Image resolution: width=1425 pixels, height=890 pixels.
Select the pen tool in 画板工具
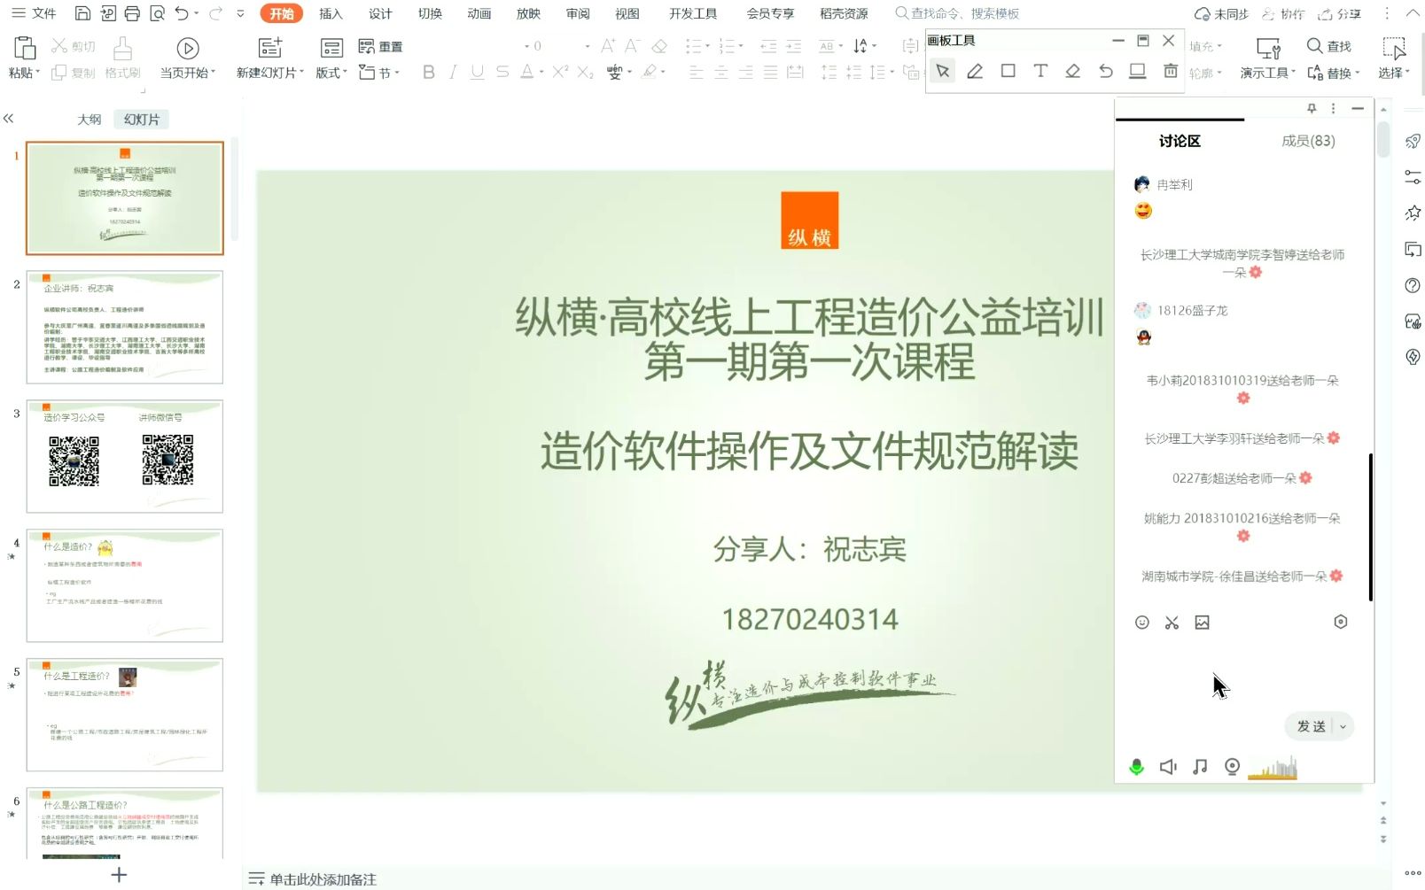[975, 71]
